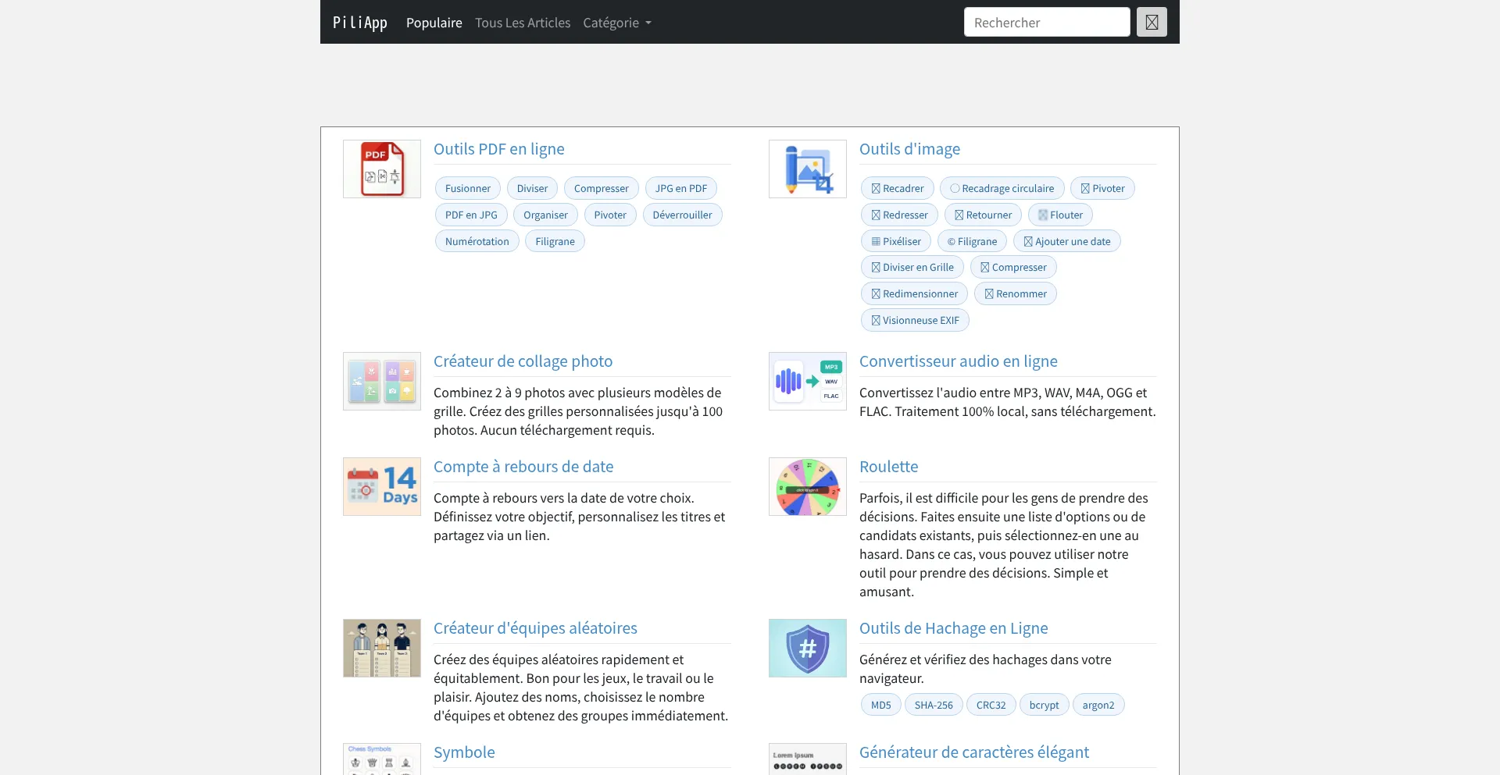Open the Compte à rebours de date link

coord(523,467)
